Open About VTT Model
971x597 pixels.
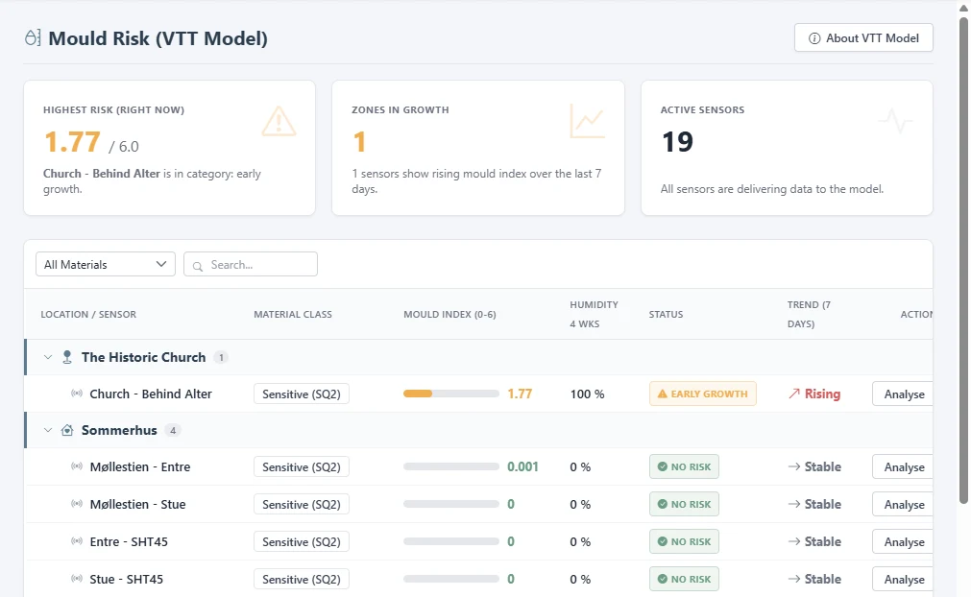tap(863, 37)
